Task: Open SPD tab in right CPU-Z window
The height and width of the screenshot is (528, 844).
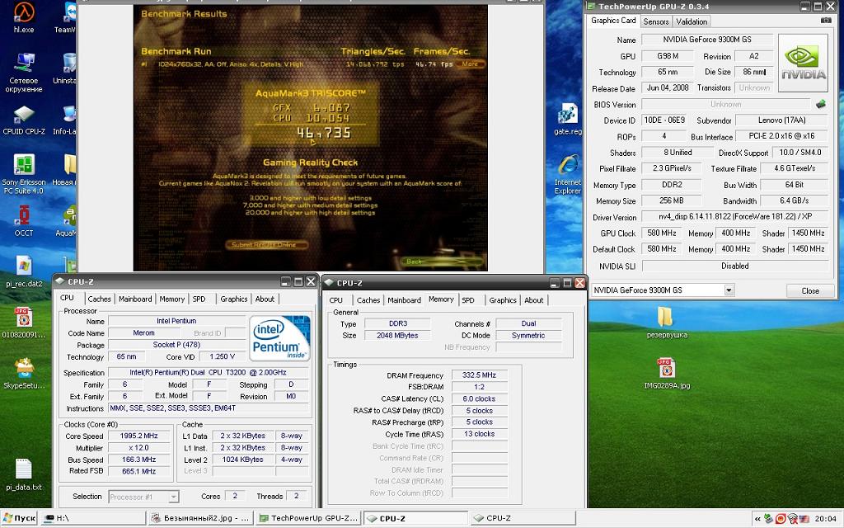Action: tap(468, 300)
